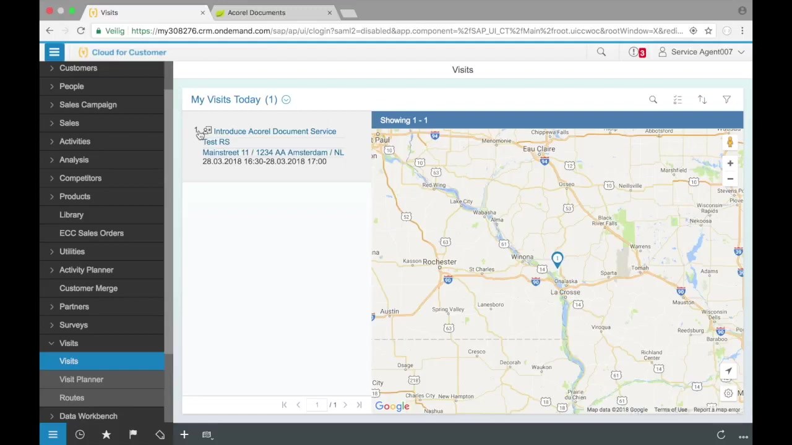
Task: Click the blue map pin marker 1
Action: click(x=557, y=260)
